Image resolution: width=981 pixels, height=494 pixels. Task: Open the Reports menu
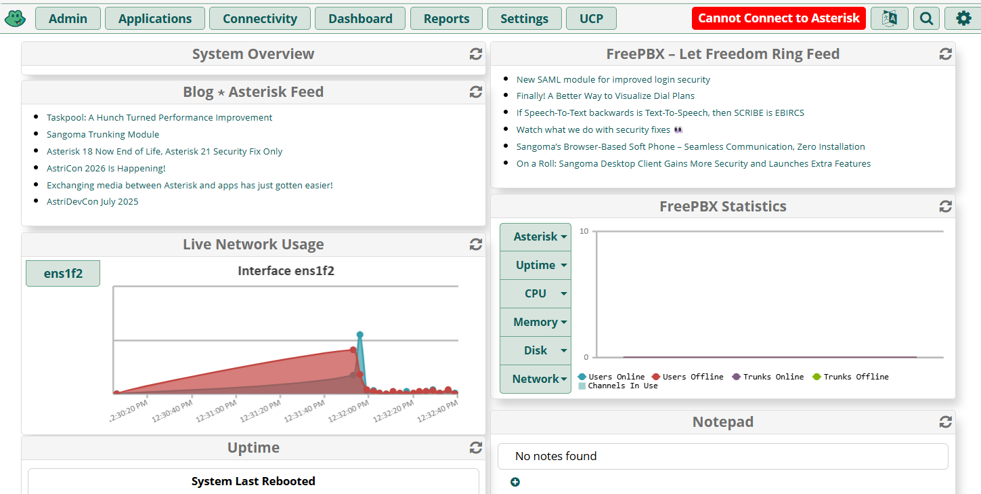tap(446, 18)
